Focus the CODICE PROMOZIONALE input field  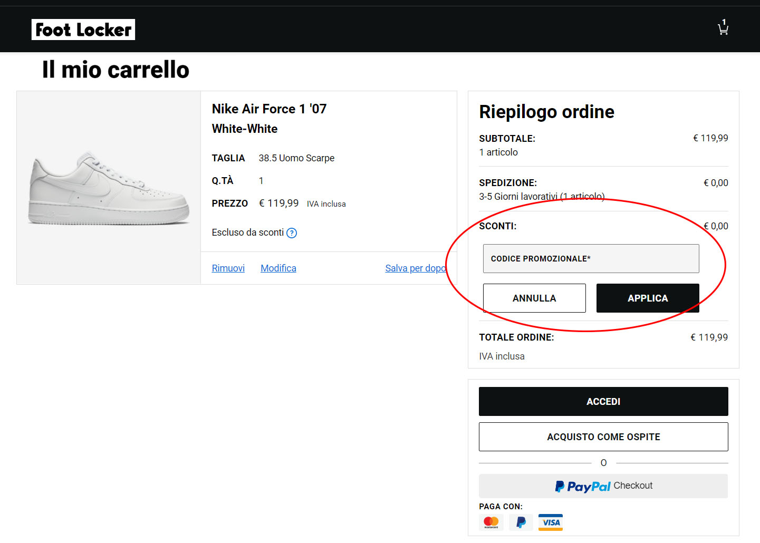pos(591,258)
